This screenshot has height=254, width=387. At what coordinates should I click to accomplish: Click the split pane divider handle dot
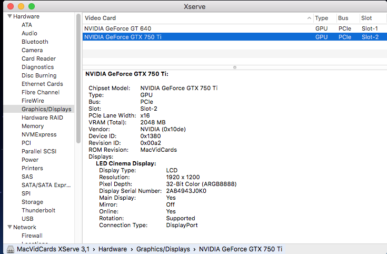tap(235, 67)
